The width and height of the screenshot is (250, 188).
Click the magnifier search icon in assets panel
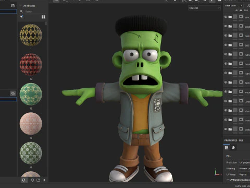(x=21, y=11)
